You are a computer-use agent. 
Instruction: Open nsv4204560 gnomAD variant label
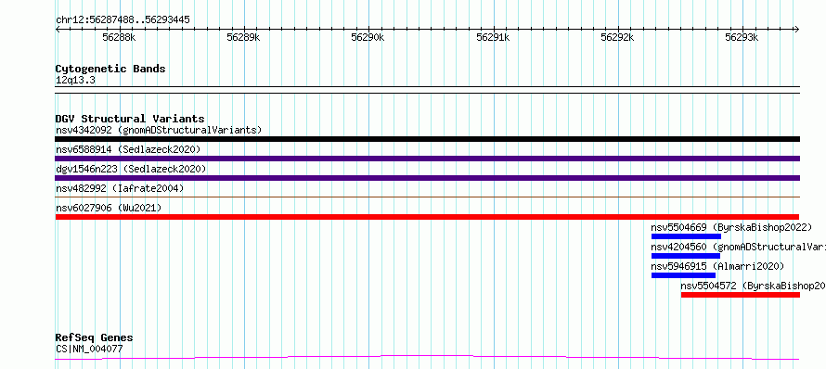(738, 247)
